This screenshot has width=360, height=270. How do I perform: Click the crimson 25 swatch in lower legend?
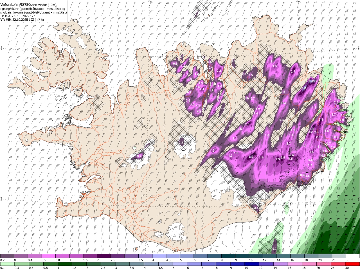point(338,264)
